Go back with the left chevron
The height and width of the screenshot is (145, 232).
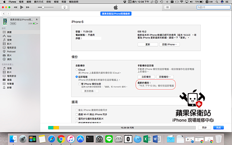tap(4, 14)
